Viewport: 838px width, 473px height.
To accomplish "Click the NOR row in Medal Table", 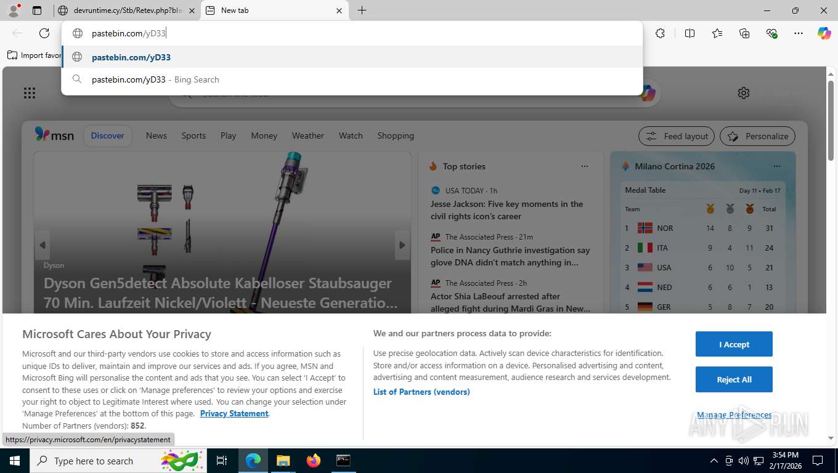I will click(703, 228).
